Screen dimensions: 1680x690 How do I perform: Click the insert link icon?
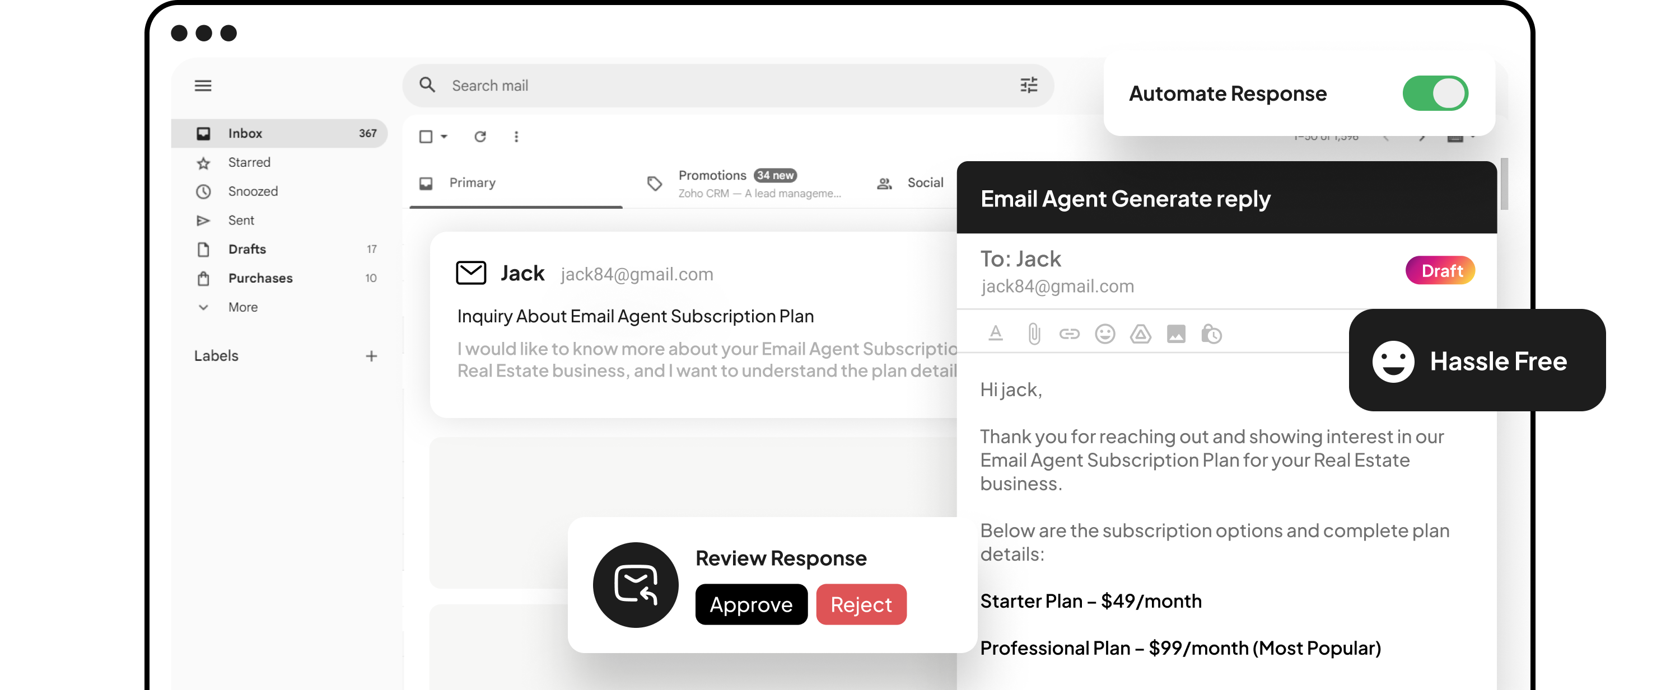1069,334
